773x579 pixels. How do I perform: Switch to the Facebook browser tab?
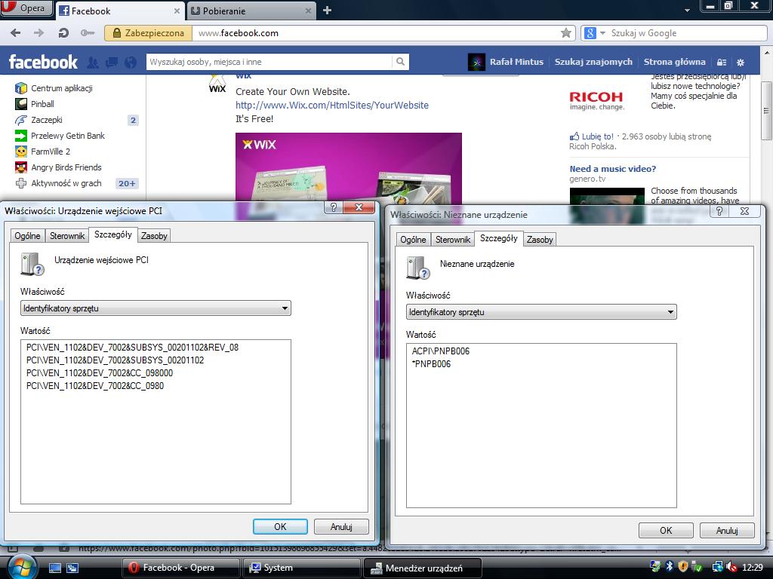[120, 11]
